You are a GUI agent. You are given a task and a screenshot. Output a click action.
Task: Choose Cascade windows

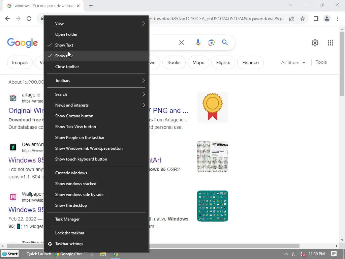click(96, 173)
